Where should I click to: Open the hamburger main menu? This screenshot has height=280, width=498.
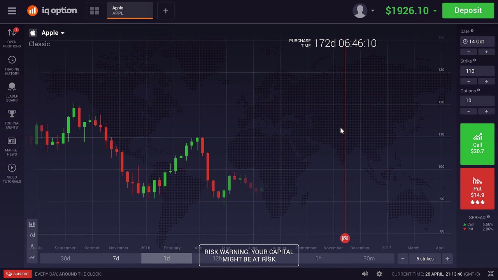pyautogui.click(x=12, y=11)
